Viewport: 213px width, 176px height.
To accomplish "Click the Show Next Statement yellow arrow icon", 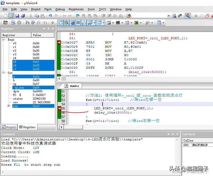I will 52,23.
